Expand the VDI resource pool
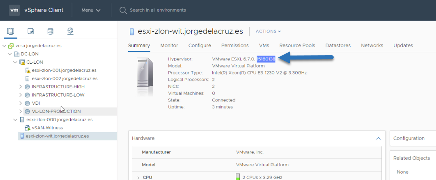The image size is (436, 180). pyautogui.click(x=21, y=103)
